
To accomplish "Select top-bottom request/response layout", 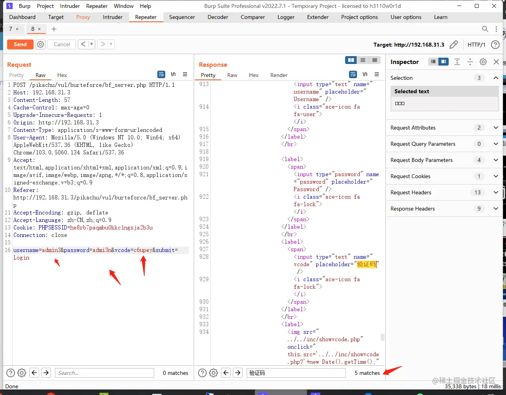I will pyautogui.click(x=363, y=60).
